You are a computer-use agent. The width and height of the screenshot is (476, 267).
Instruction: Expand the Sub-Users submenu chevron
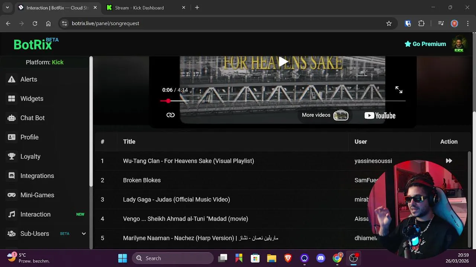pyautogui.click(x=84, y=234)
